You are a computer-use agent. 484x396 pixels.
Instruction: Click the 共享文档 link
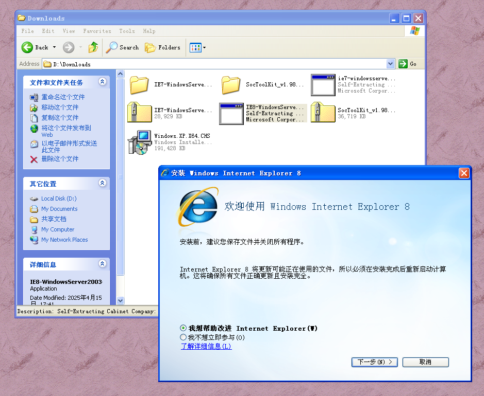[54, 219]
